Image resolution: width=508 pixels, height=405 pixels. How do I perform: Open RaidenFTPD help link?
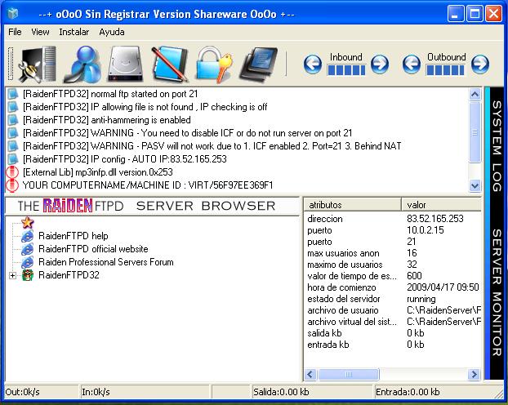[x=74, y=236]
